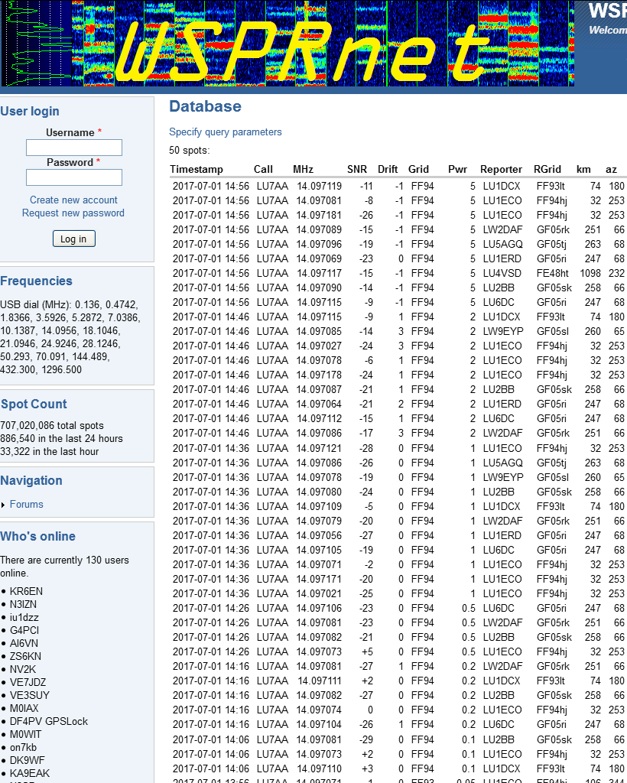This screenshot has width=627, height=783.
Task: Click reporter cell LU4VSD
Action: (x=502, y=273)
